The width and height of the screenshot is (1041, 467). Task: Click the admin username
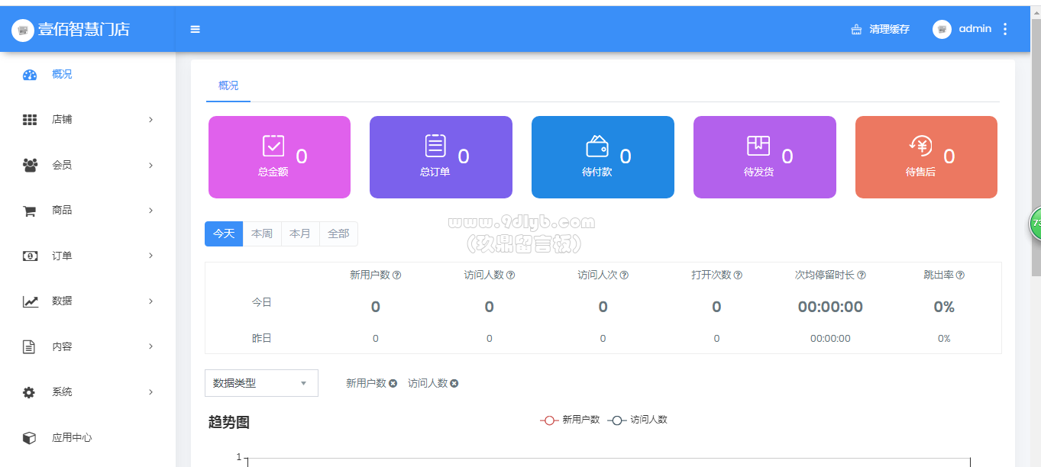pyautogui.click(x=975, y=29)
